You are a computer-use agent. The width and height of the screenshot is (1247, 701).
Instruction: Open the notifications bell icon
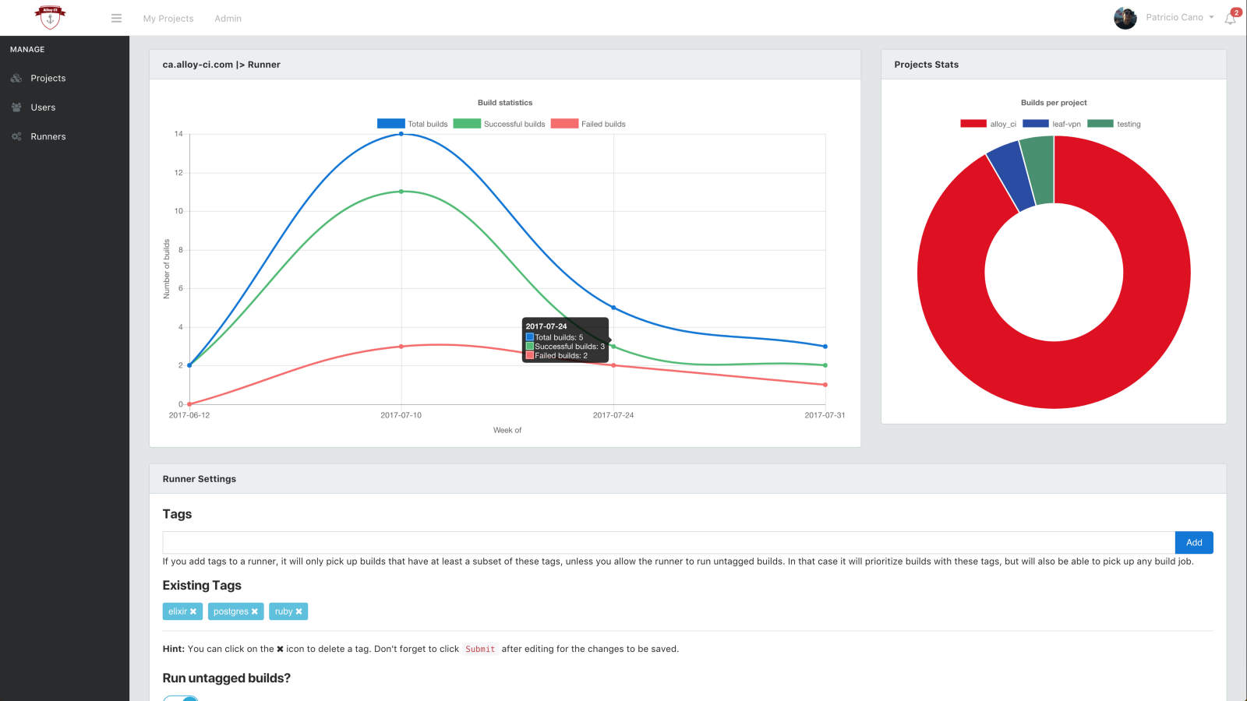click(x=1230, y=19)
